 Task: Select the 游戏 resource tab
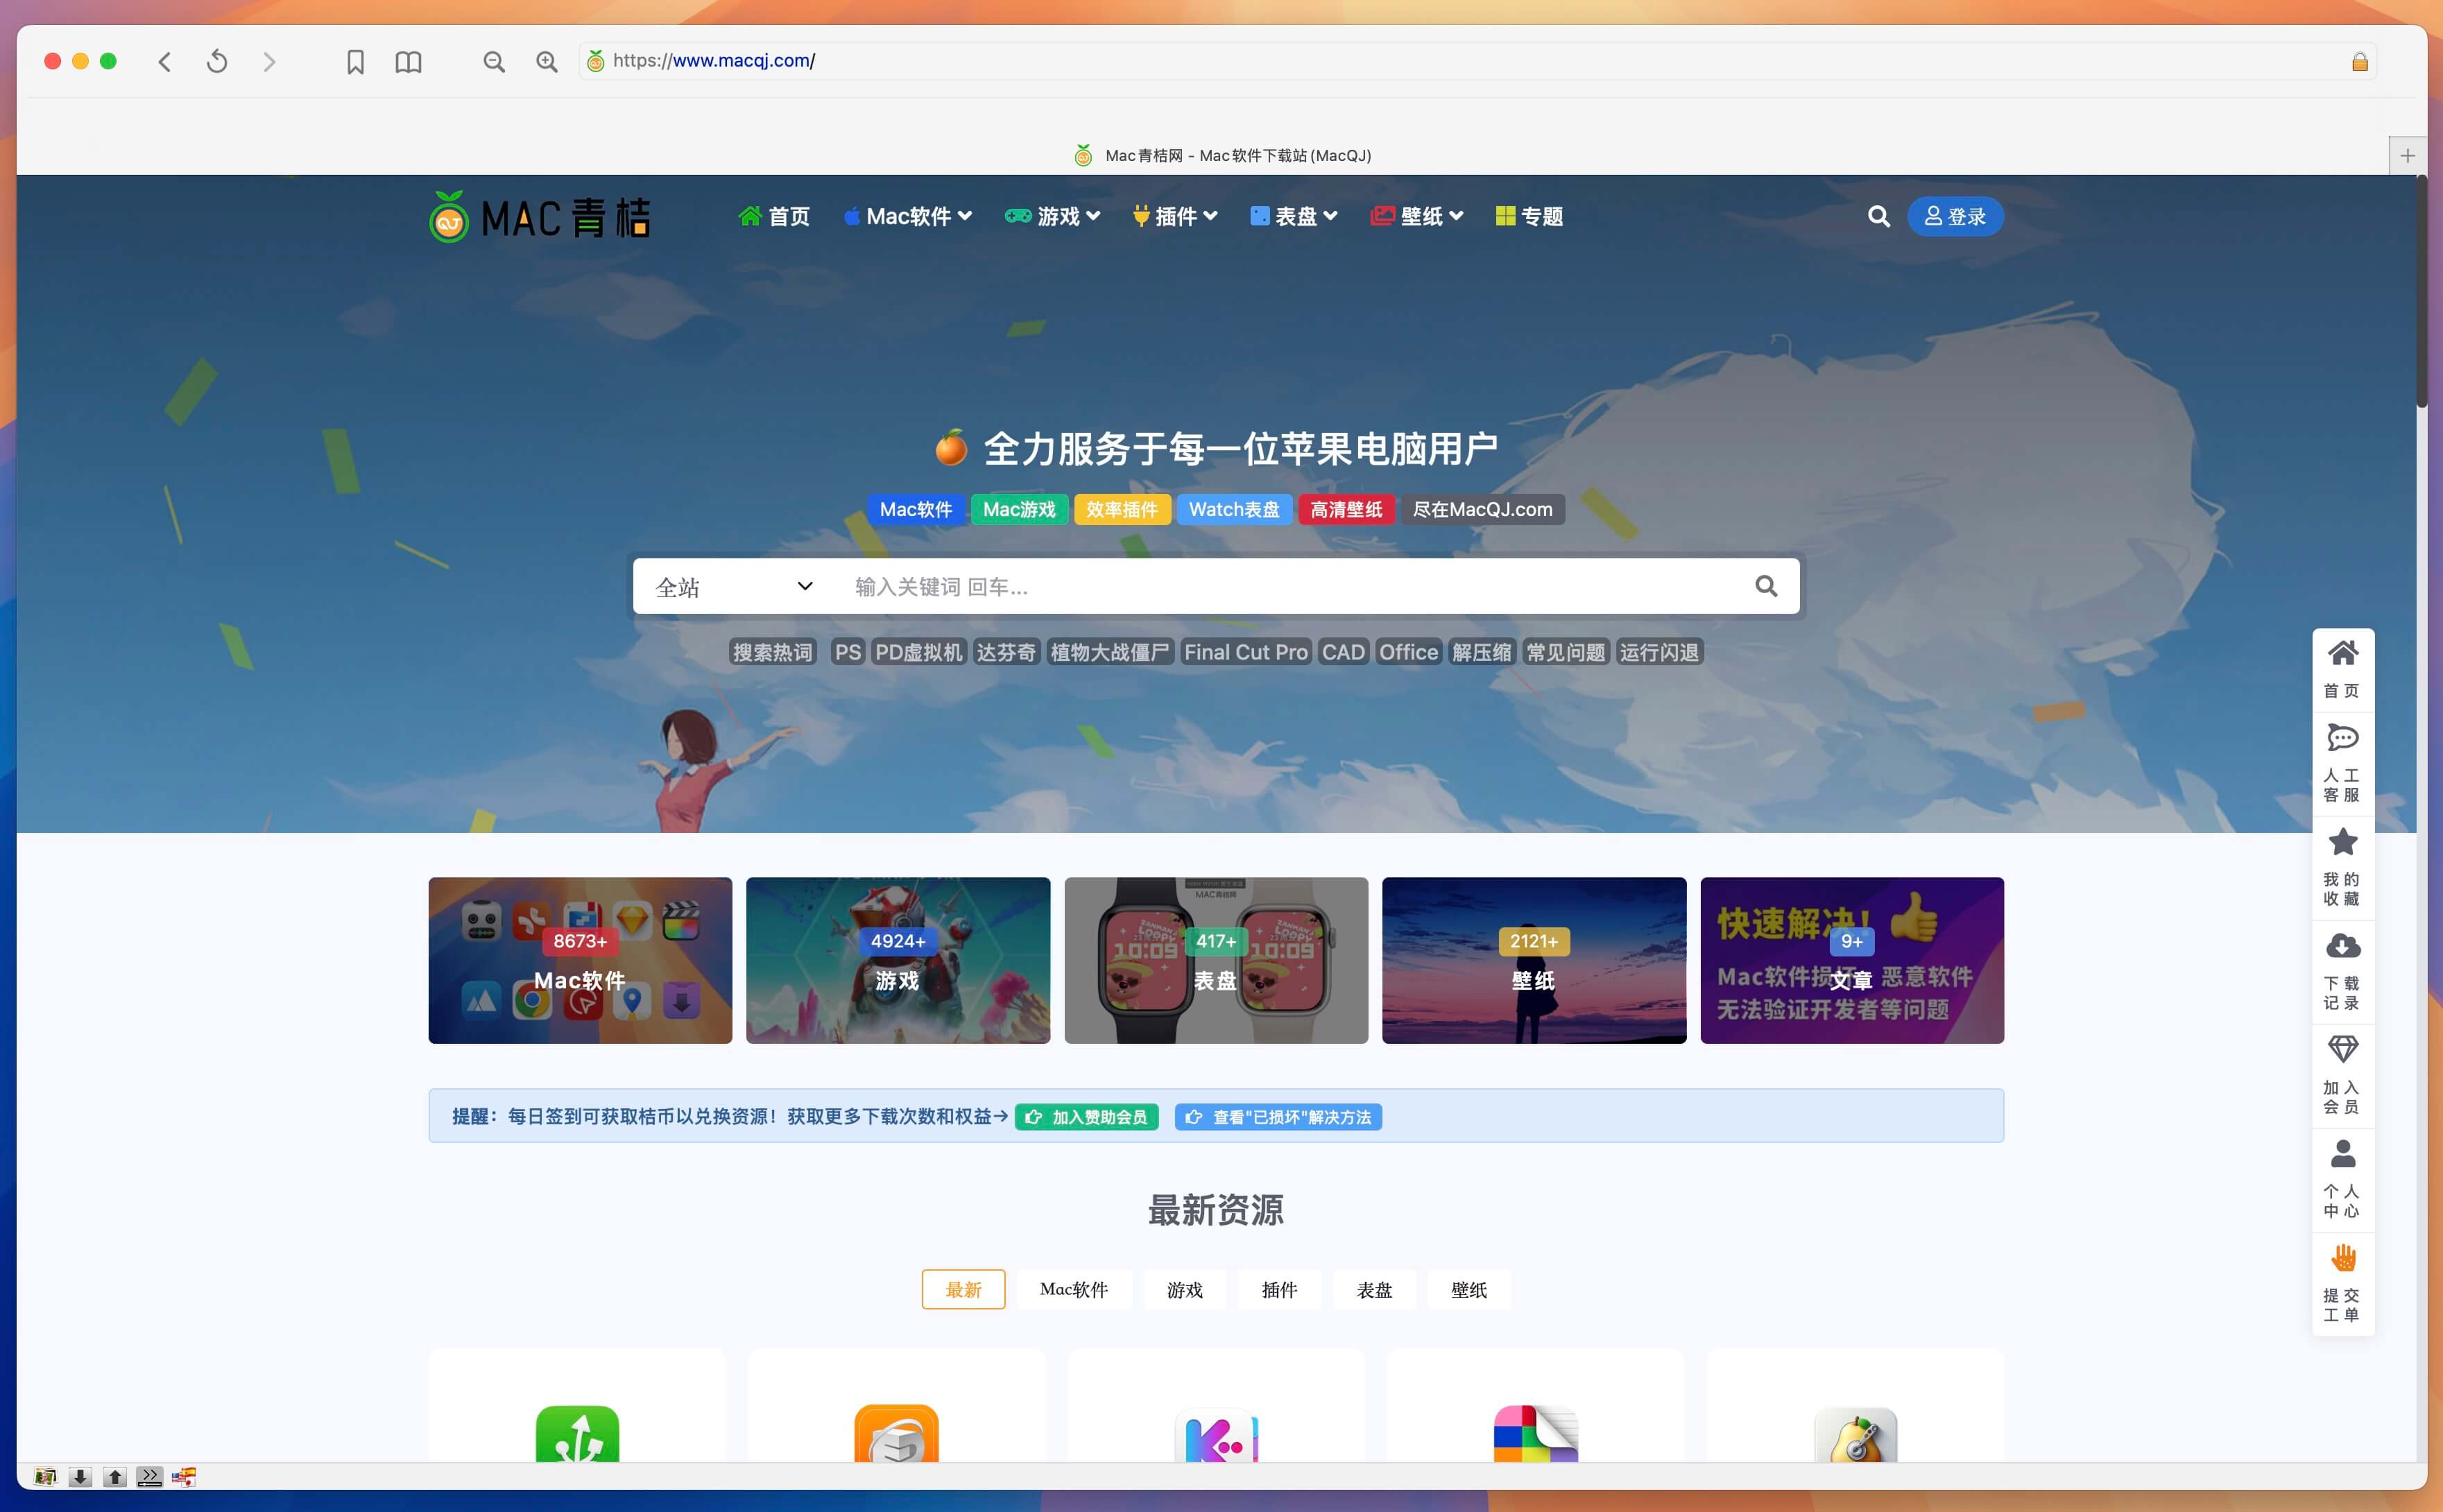pos(1185,1290)
